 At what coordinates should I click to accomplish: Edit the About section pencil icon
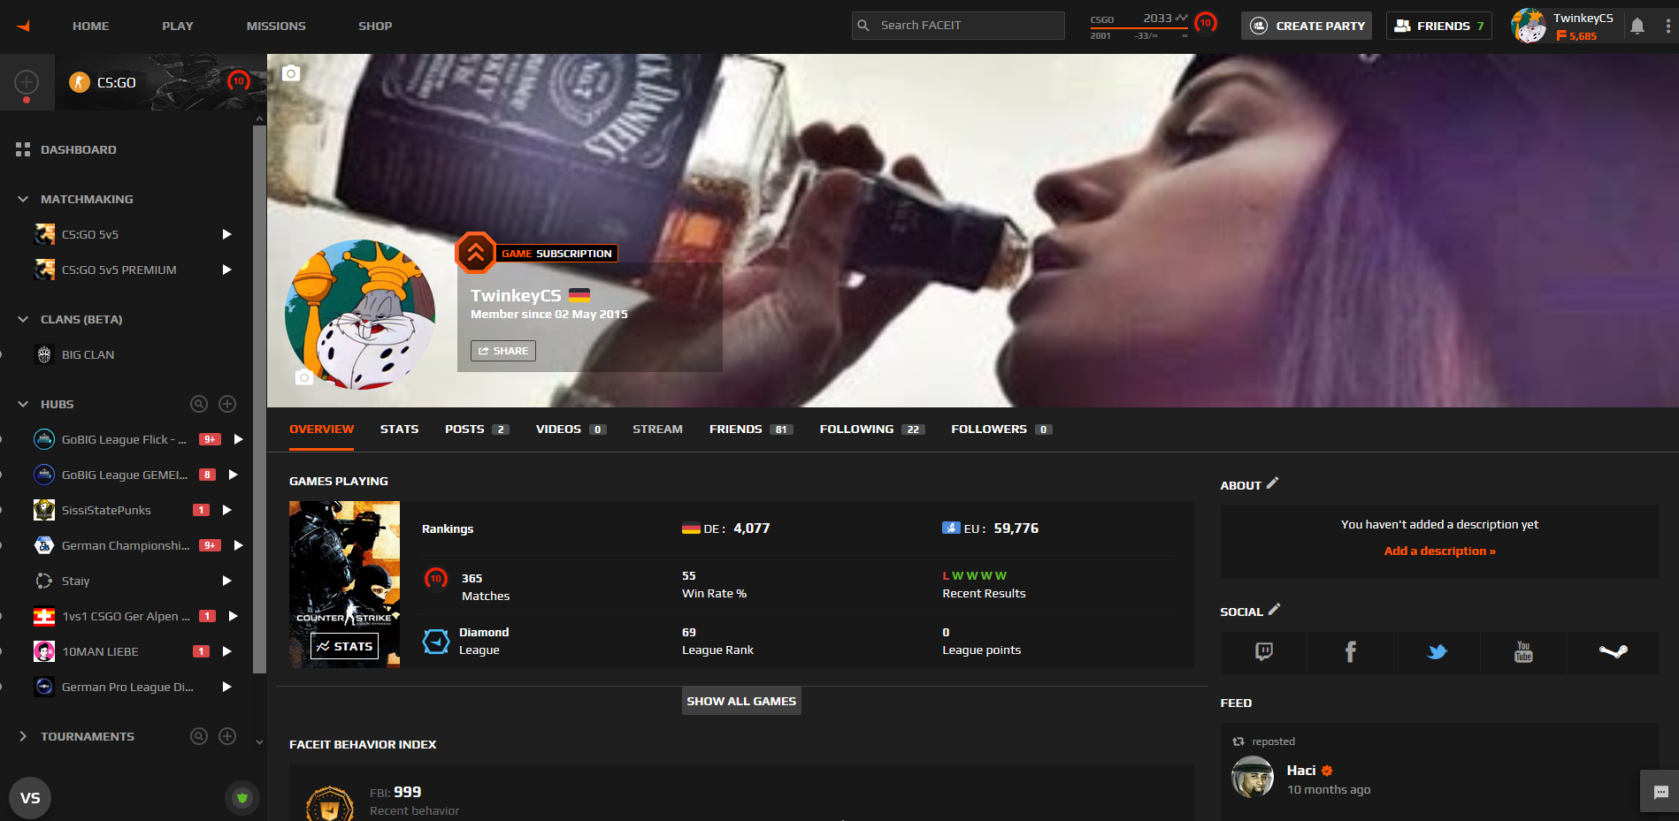[x=1273, y=483]
